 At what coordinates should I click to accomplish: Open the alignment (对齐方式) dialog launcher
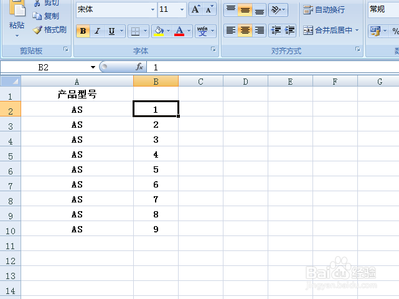(x=358, y=49)
